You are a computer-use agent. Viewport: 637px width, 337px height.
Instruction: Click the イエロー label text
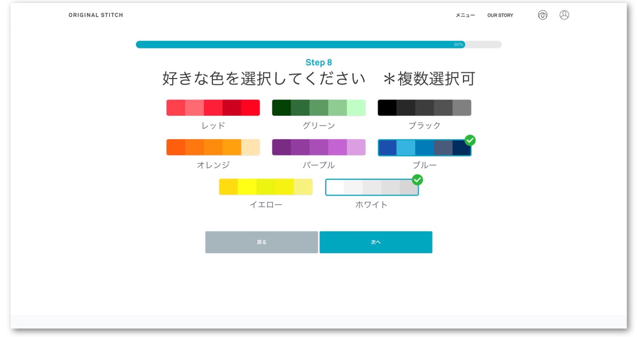(265, 205)
